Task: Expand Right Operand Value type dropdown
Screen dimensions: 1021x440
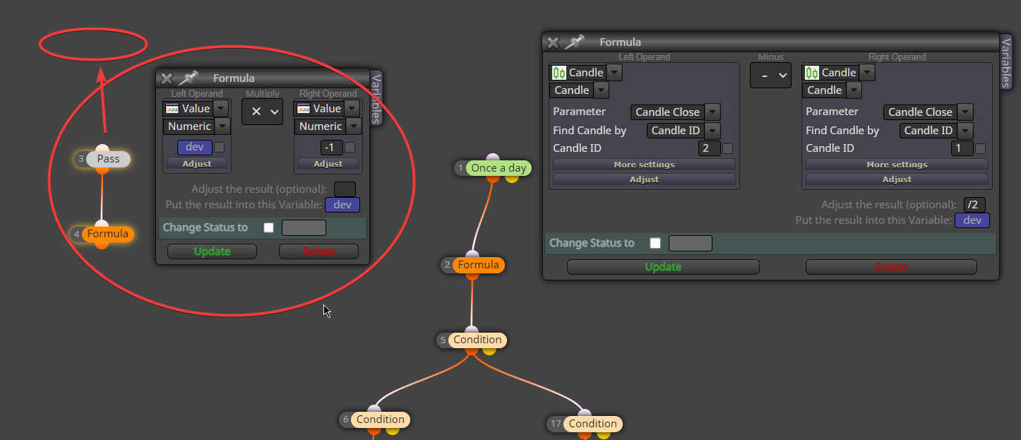Action: [x=352, y=108]
